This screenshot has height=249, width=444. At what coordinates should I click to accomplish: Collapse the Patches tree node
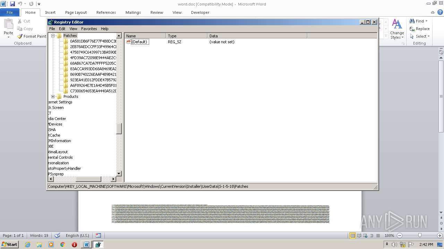pos(53,36)
